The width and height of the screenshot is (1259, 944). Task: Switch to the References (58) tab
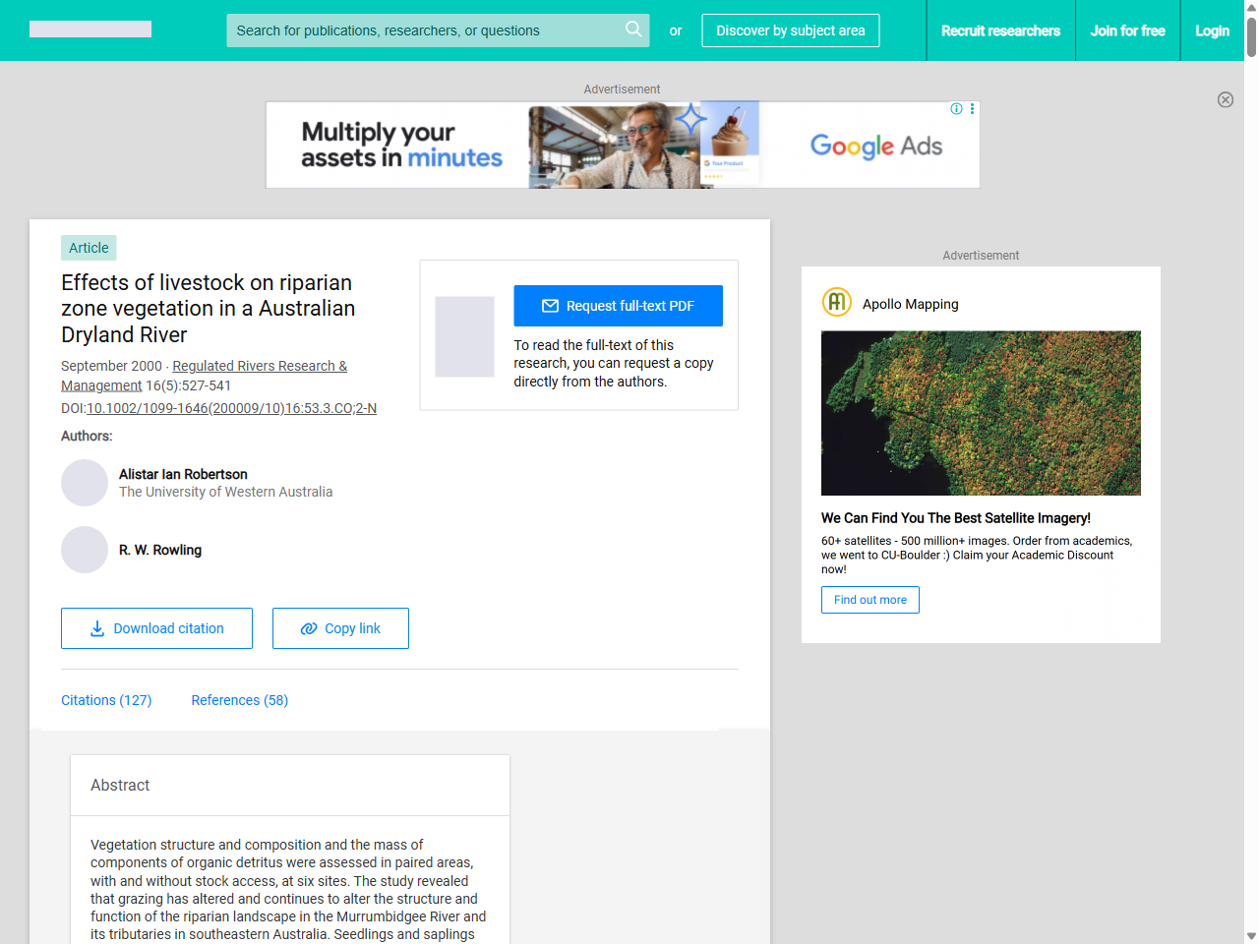(239, 700)
